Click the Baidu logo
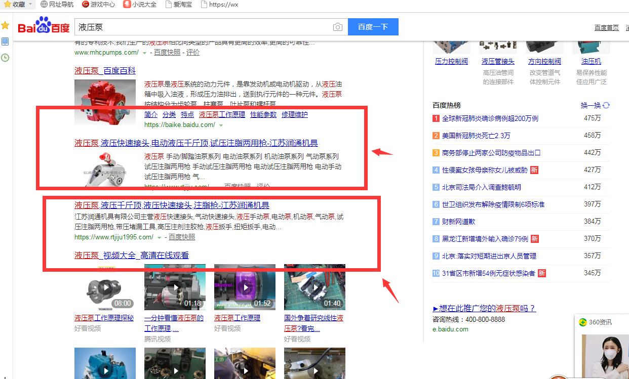This screenshot has height=379, width=629. [x=44, y=26]
